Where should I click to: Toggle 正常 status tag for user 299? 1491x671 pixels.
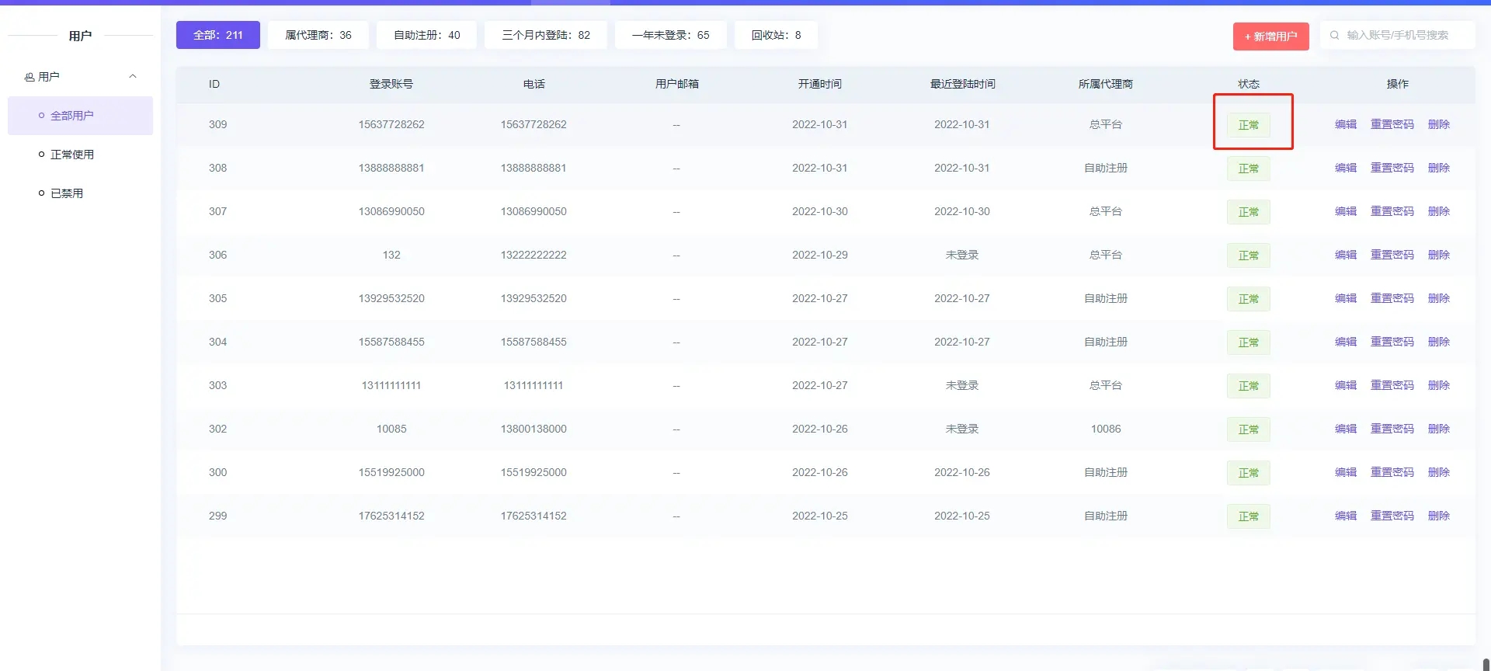(x=1248, y=516)
